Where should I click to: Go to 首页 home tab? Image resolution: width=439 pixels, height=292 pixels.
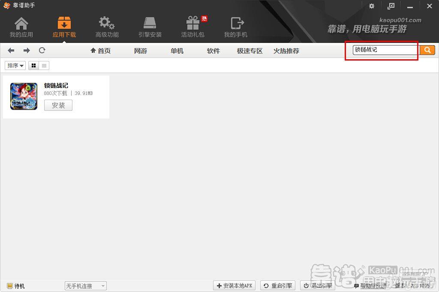pyautogui.click(x=100, y=51)
